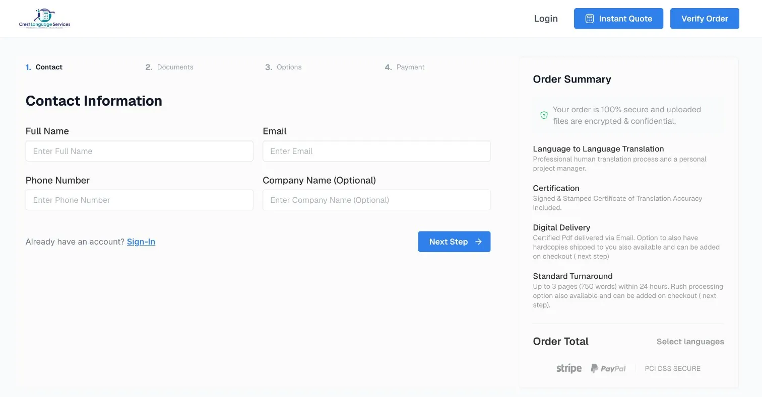Click the Contact Information heading

pos(94,101)
